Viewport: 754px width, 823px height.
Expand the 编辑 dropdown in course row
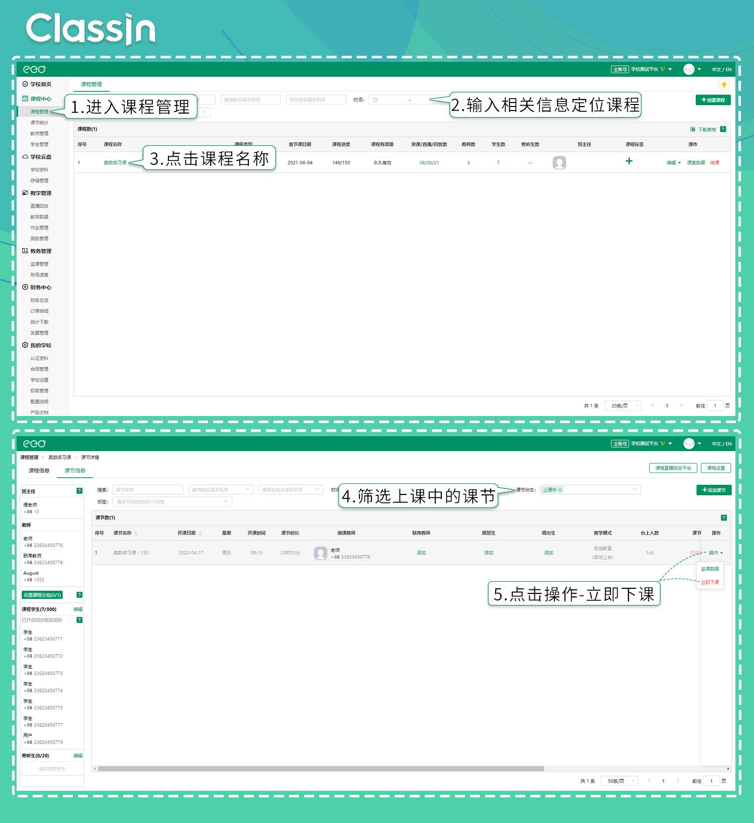[674, 163]
